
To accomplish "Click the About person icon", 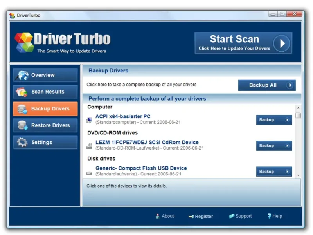I will (x=157, y=216).
